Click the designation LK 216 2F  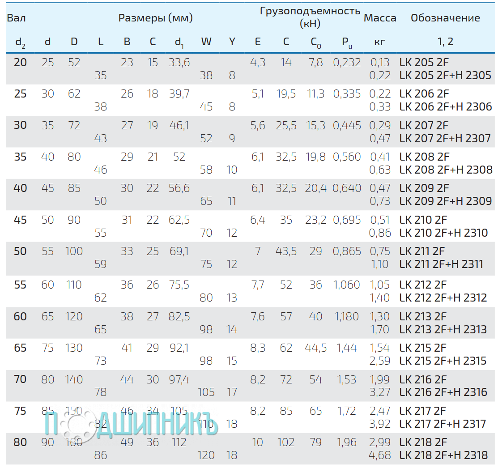[x=423, y=379]
